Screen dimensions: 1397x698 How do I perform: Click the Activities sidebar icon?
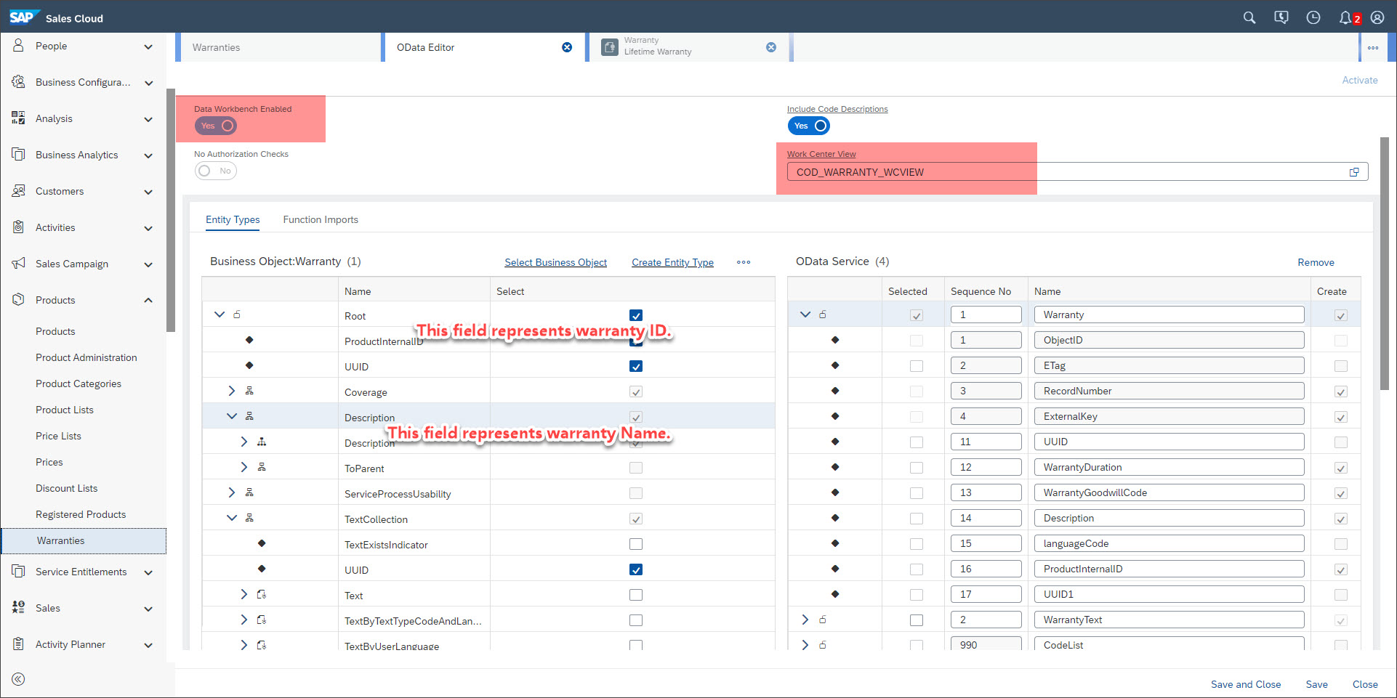18,227
